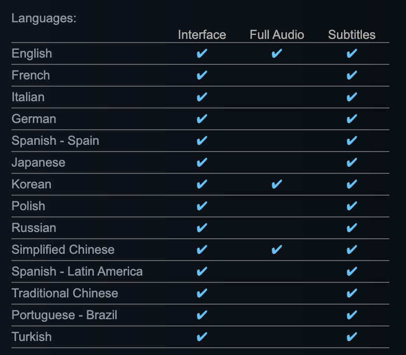Viewport: 406px width, 355px height.
Task: Click the Korean Full Audio checkmark
Action: (277, 184)
